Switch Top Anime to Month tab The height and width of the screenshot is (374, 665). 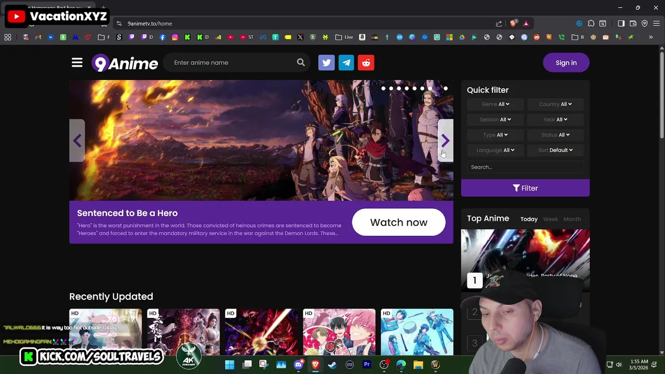click(x=572, y=219)
